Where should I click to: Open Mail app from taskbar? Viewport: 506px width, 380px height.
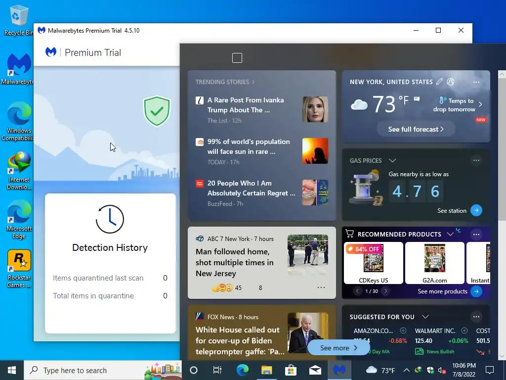(x=315, y=370)
